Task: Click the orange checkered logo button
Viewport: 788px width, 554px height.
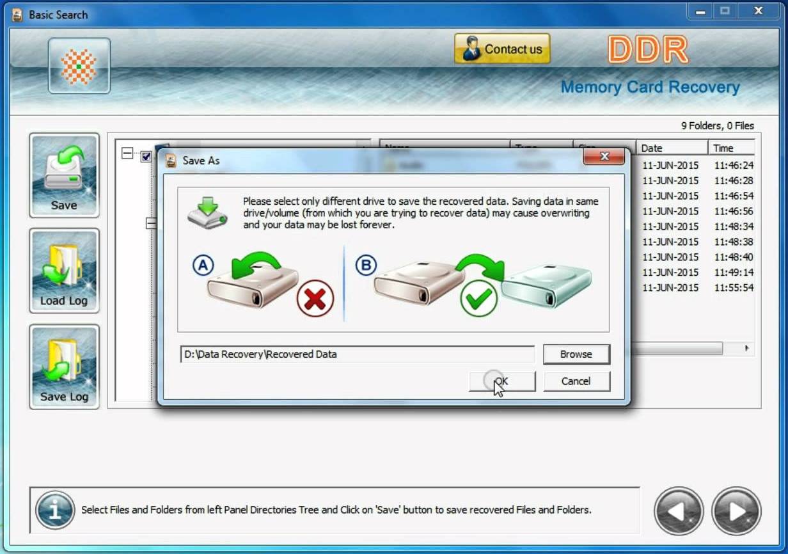Action: 79,66
